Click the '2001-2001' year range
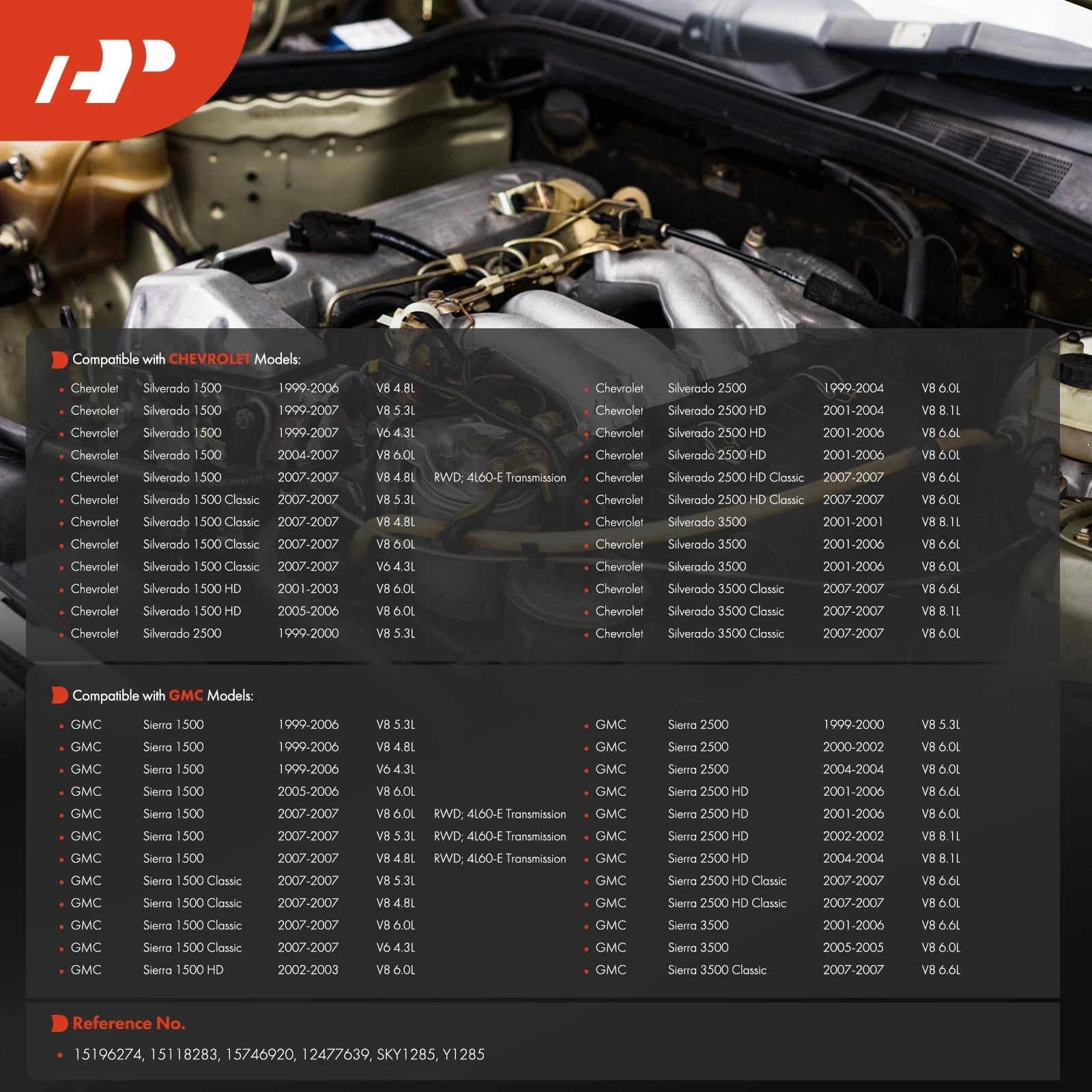This screenshot has height=1092, width=1092. tap(853, 522)
